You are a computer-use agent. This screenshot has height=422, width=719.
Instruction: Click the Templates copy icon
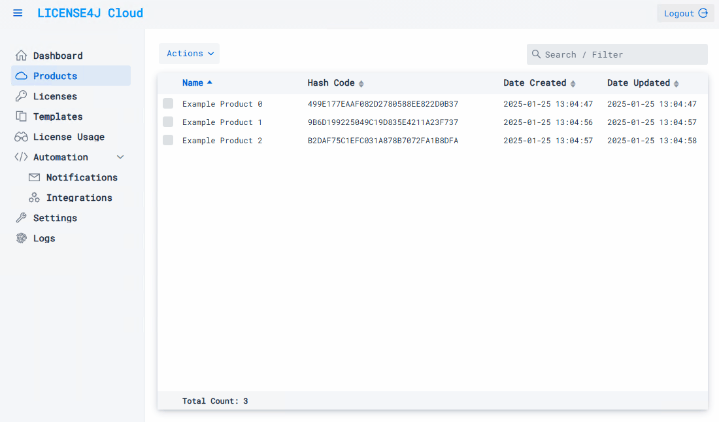coord(21,116)
